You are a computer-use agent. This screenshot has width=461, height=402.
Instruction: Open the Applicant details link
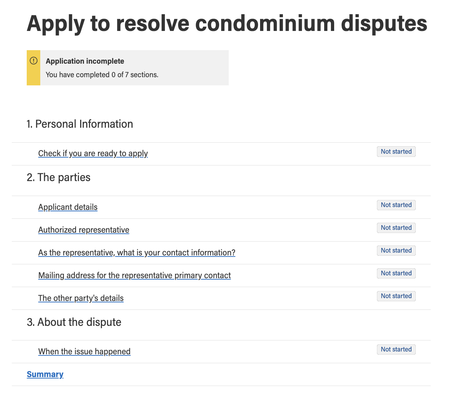click(x=68, y=207)
